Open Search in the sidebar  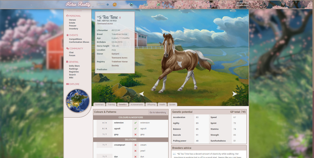(72, 75)
